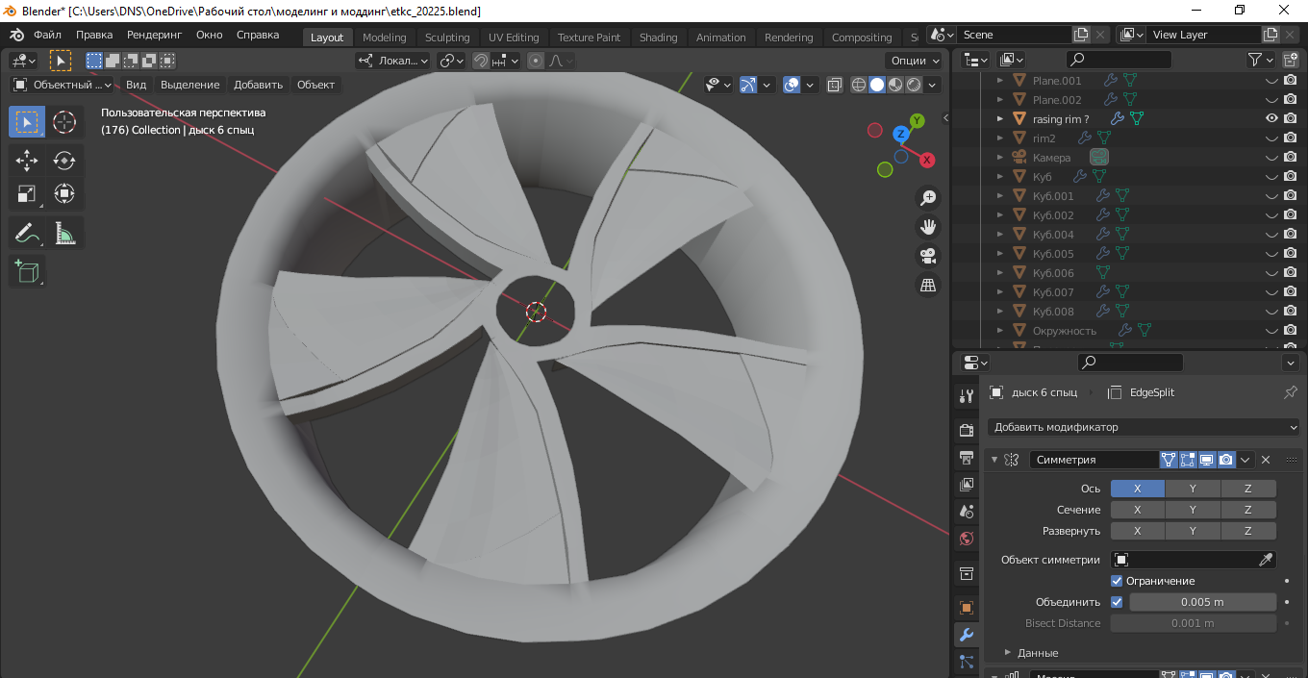Select the 3D Cursor tool
1308x678 pixels.
pyautogui.click(x=64, y=122)
